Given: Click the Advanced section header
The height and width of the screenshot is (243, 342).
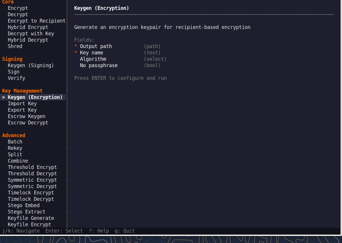Looking at the screenshot, I should pyautogui.click(x=14, y=135).
